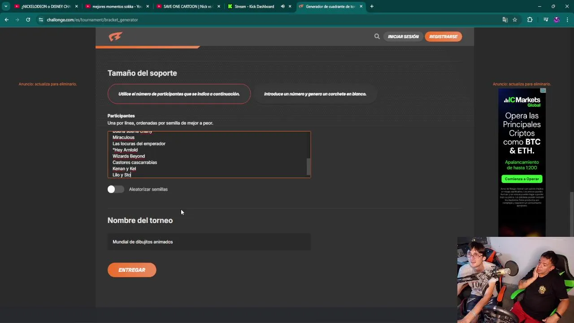574x323 pixels.
Task: Click the right 'Anuncio: actualiza para eliminar' link
Action: (522, 84)
